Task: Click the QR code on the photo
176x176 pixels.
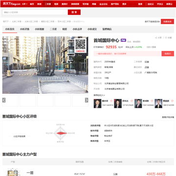Action: coord(80,44)
